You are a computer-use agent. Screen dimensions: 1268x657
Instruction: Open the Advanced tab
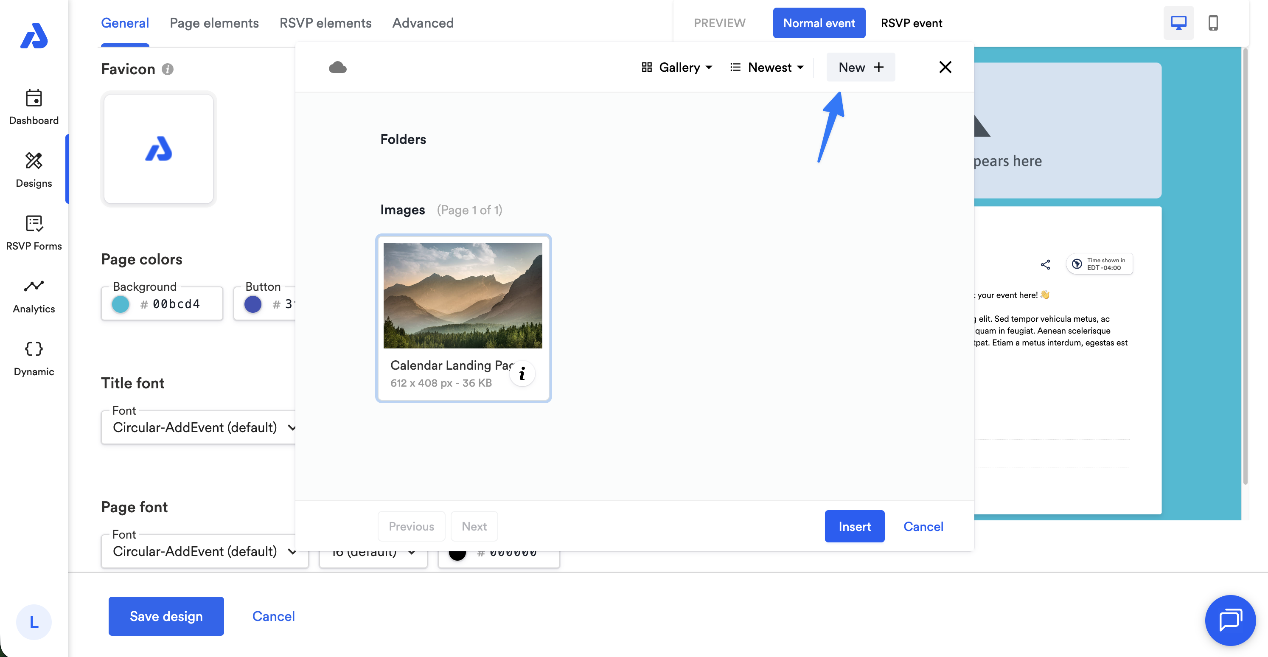tap(422, 22)
